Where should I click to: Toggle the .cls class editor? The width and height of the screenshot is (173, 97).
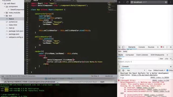pos(166,59)
